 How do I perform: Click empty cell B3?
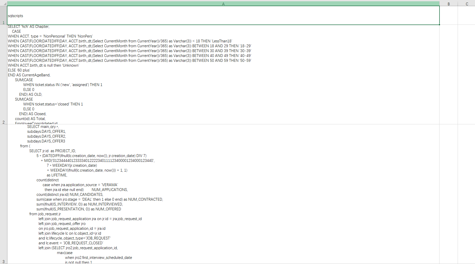coord(448,194)
